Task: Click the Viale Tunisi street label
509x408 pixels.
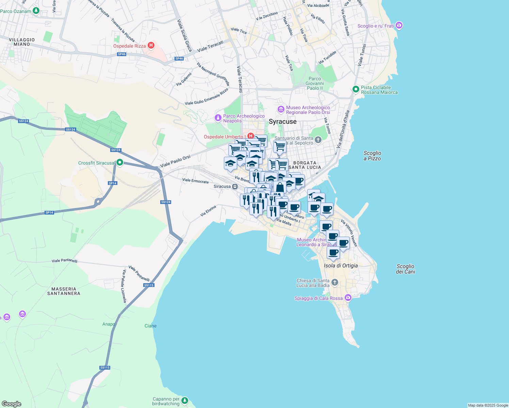Action: [362, 55]
